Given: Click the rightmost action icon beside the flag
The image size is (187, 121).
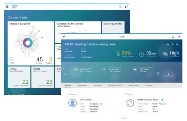Looking at the screenshot, I should click(177, 44).
